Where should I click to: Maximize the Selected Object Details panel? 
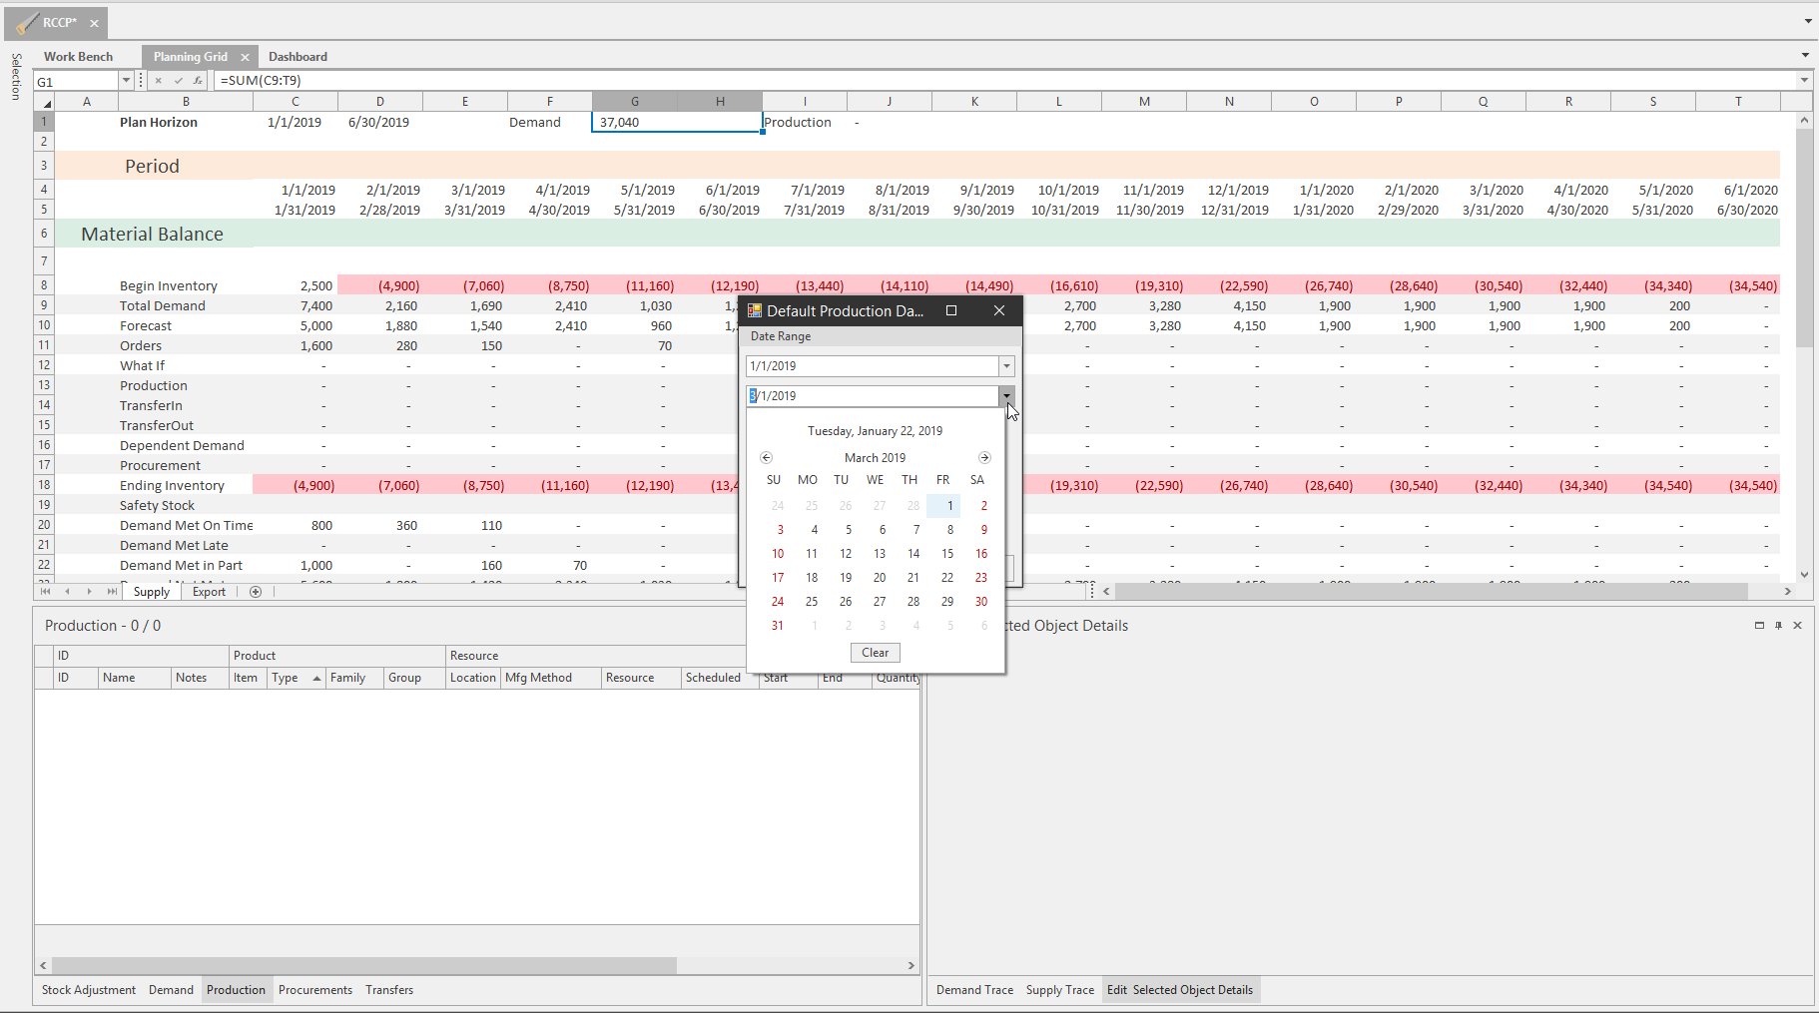click(x=1759, y=626)
